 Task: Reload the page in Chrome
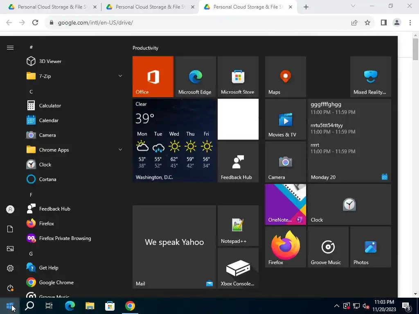point(35,22)
